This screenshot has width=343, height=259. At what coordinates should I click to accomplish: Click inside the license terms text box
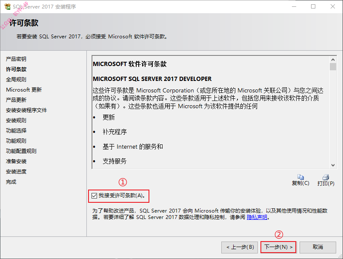click(x=211, y=112)
